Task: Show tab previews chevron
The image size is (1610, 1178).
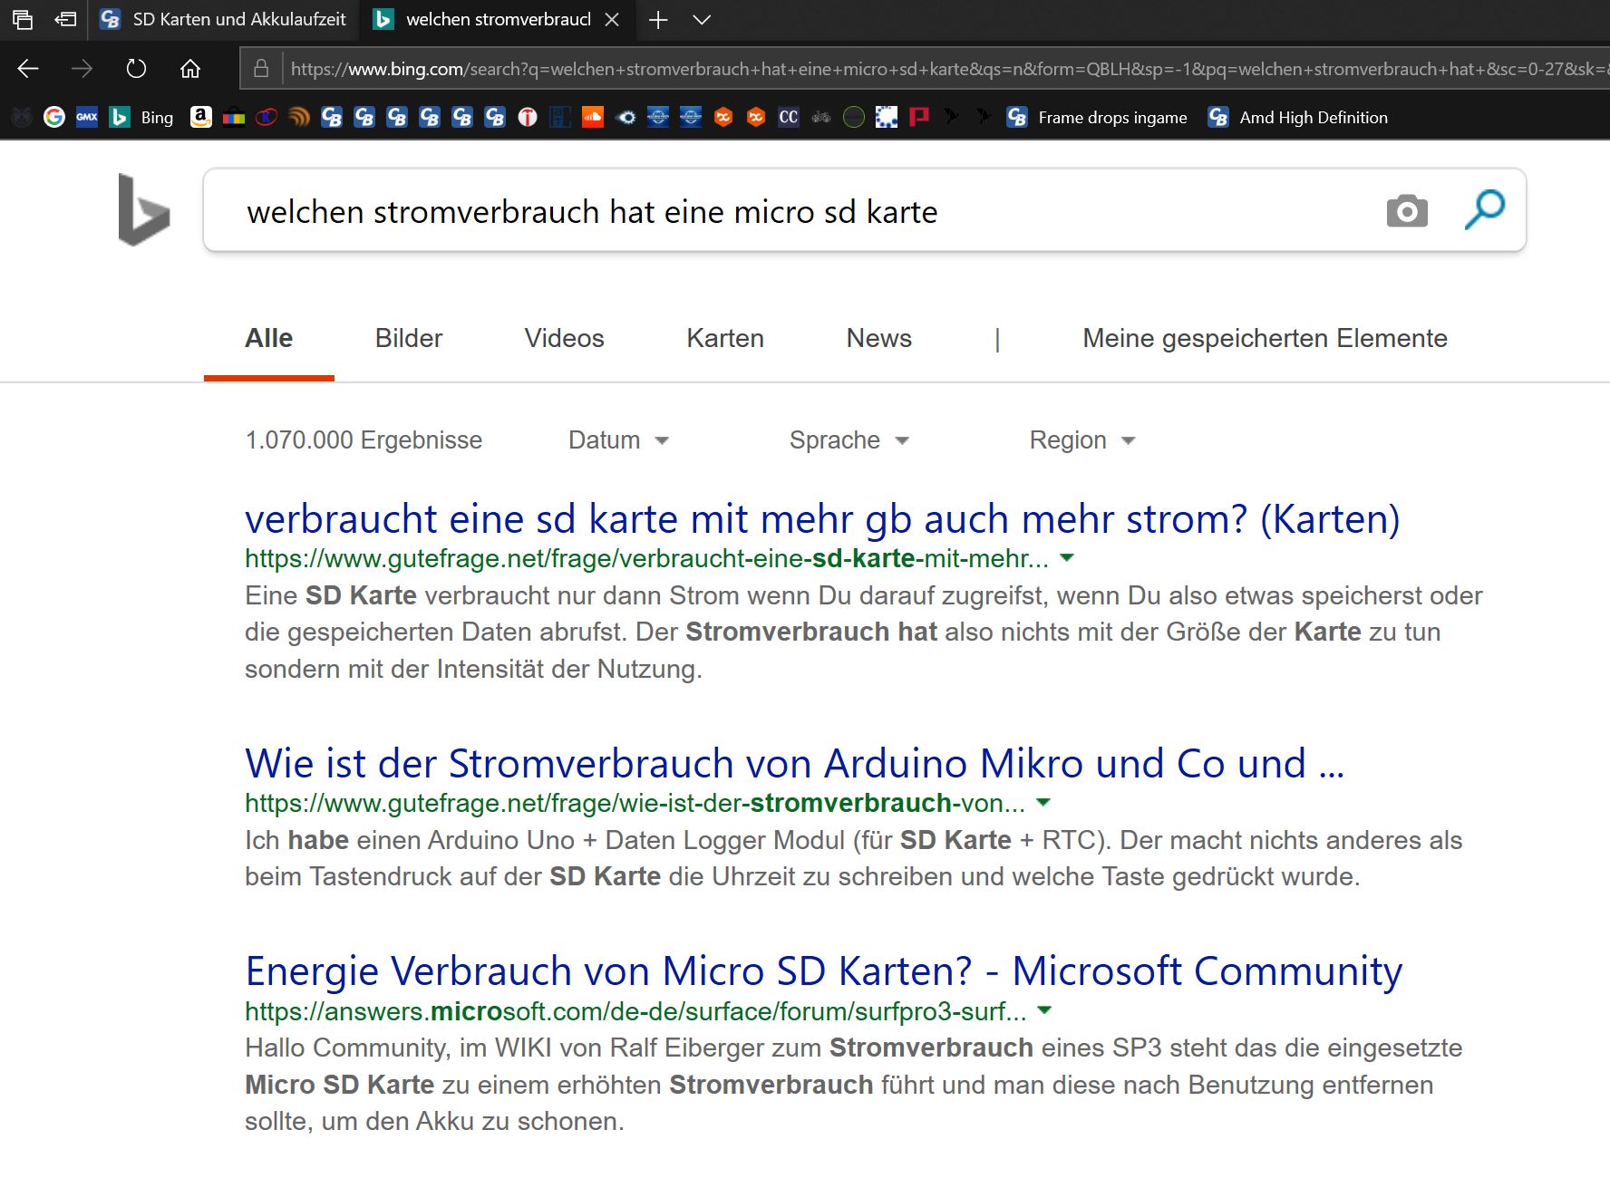Action: coord(702,20)
